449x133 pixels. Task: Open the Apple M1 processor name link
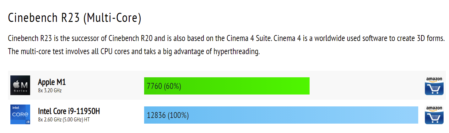[x=52, y=82]
